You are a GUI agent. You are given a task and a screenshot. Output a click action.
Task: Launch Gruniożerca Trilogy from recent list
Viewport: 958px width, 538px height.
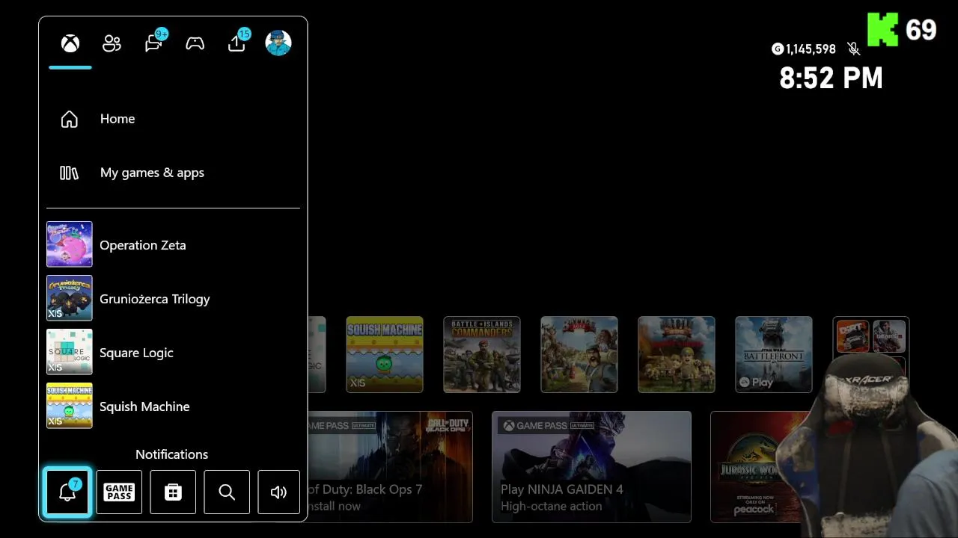[x=173, y=298]
